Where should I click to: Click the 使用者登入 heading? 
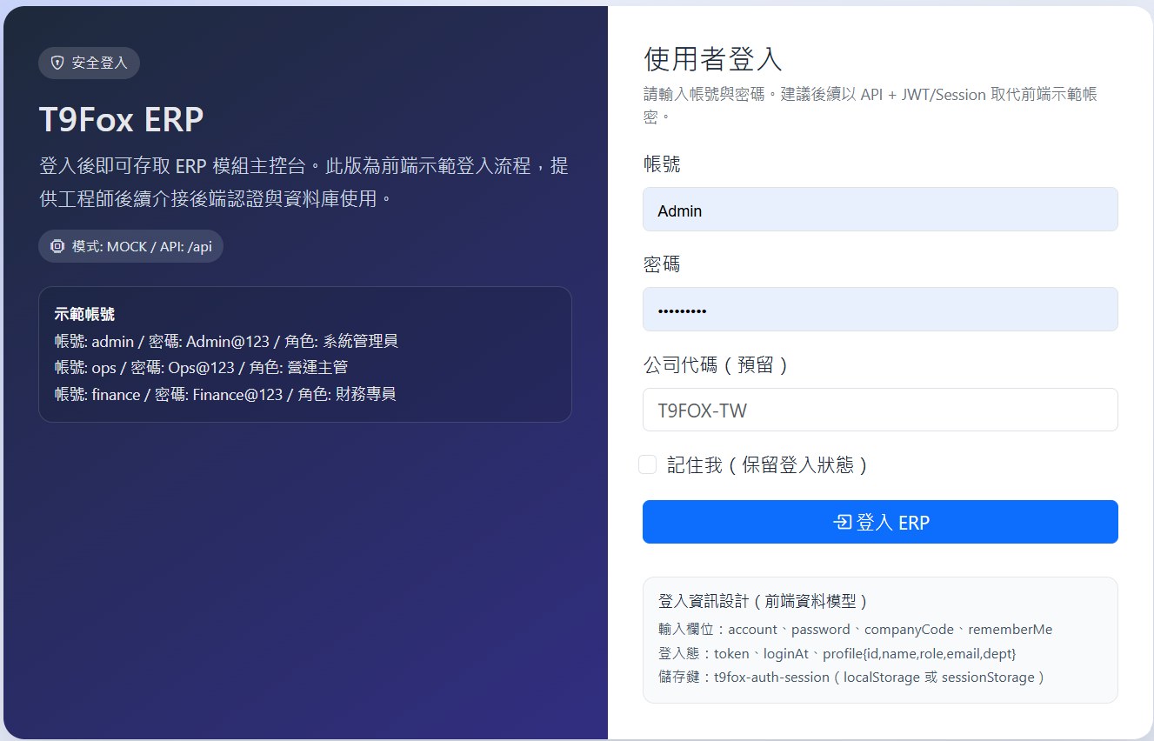[713, 58]
